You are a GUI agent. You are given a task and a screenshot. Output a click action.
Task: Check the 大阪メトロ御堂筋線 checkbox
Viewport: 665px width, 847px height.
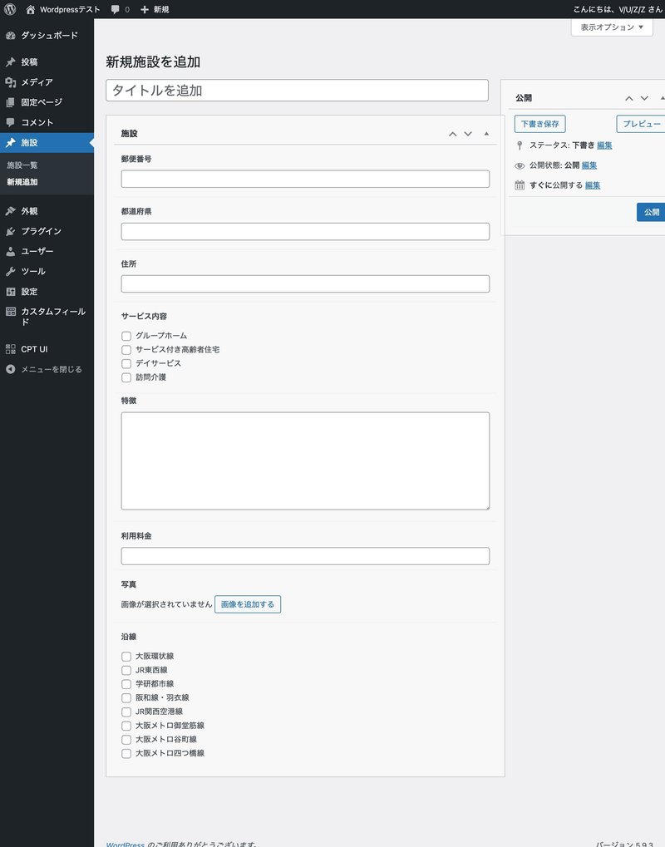[x=126, y=726]
